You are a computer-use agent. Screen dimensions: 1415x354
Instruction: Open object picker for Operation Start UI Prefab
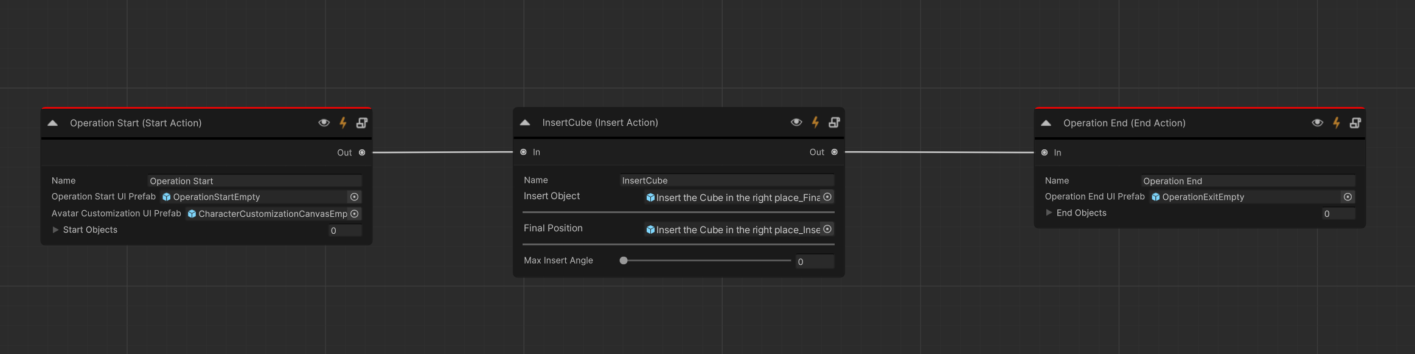click(354, 197)
